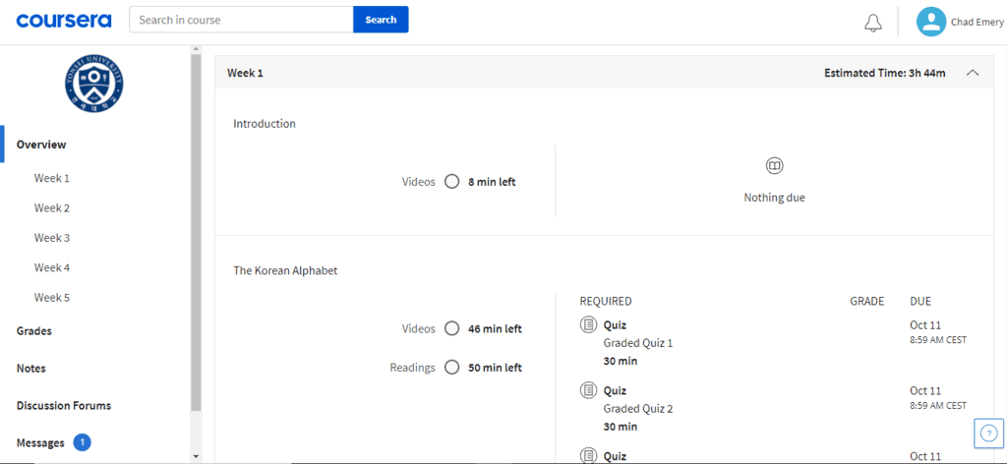The height and width of the screenshot is (464, 1007).
Task: Click the Graded Quiz 1 quiz icon
Action: (x=588, y=325)
